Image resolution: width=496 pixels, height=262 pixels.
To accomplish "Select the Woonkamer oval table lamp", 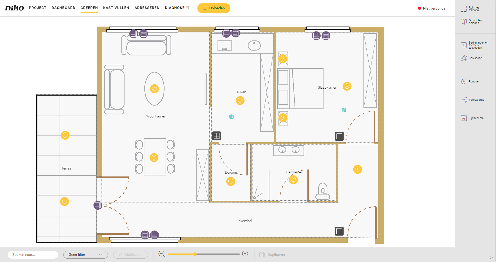I will 154,89.
